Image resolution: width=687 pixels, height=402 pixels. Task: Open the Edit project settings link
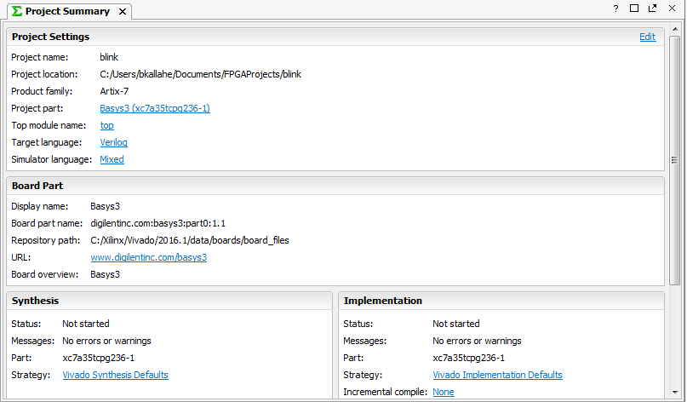tap(648, 37)
